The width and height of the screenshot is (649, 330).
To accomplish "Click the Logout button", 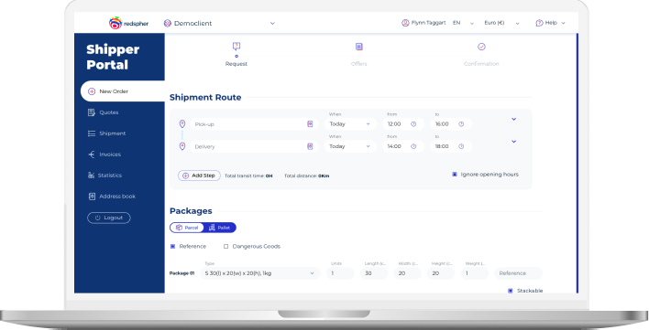I will (x=109, y=218).
